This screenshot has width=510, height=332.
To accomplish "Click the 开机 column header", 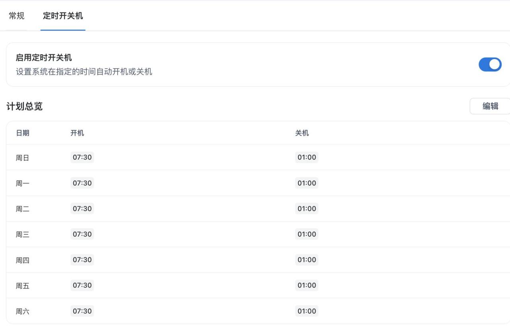I will [77, 133].
